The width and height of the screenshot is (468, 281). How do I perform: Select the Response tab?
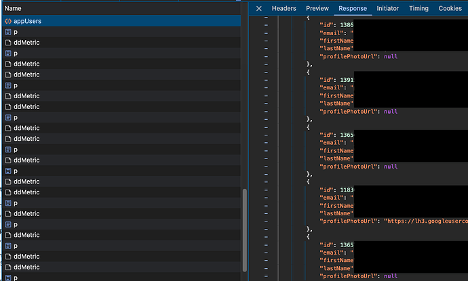tap(353, 8)
